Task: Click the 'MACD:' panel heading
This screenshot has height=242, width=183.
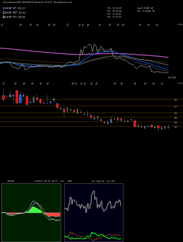Action: (11, 181)
